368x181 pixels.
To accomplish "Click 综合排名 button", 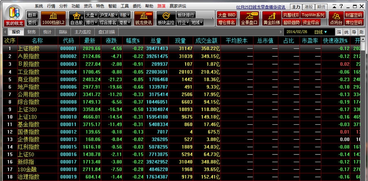I will click(x=108, y=22).
